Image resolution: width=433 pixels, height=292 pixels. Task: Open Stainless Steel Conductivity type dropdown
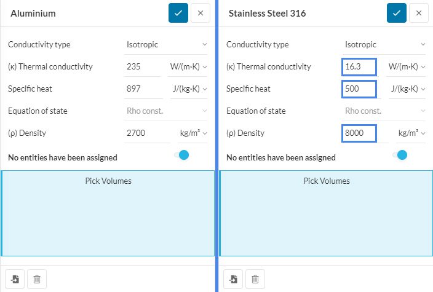[x=384, y=44]
